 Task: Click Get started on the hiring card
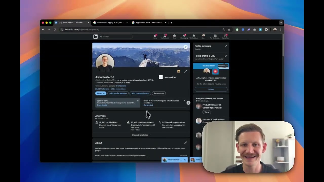tap(148, 105)
